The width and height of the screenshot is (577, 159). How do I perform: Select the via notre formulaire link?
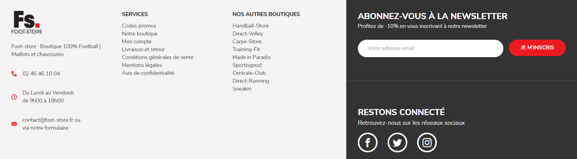[x=45, y=128]
